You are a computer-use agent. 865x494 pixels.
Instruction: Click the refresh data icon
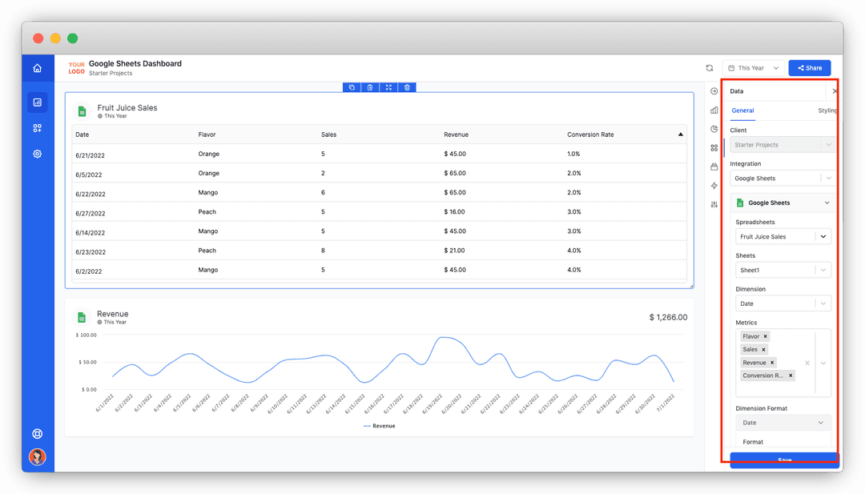click(710, 68)
